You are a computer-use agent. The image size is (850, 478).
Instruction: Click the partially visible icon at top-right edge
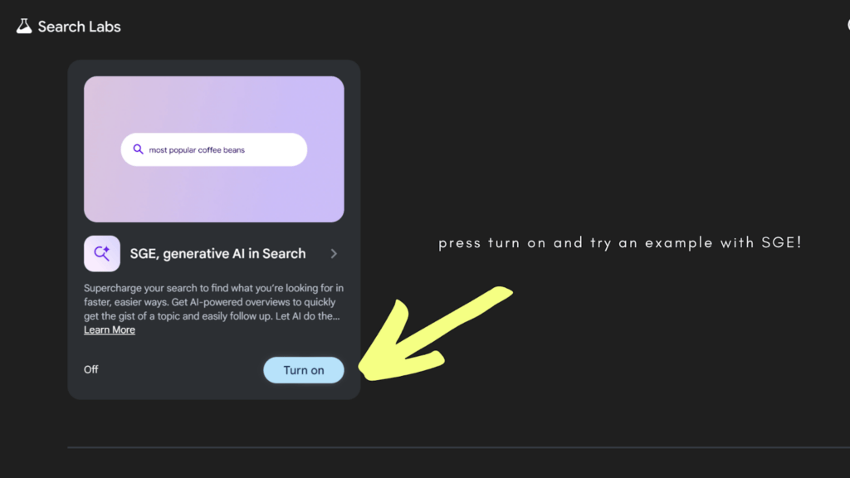pos(848,26)
